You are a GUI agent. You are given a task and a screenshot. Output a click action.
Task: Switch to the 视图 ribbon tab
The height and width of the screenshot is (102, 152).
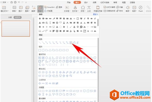(124, 2)
